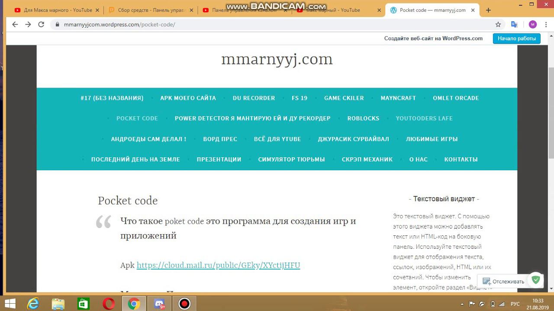Open the 'КОНТАКТЫ' menu item
The width and height of the screenshot is (554, 311).
461,159
